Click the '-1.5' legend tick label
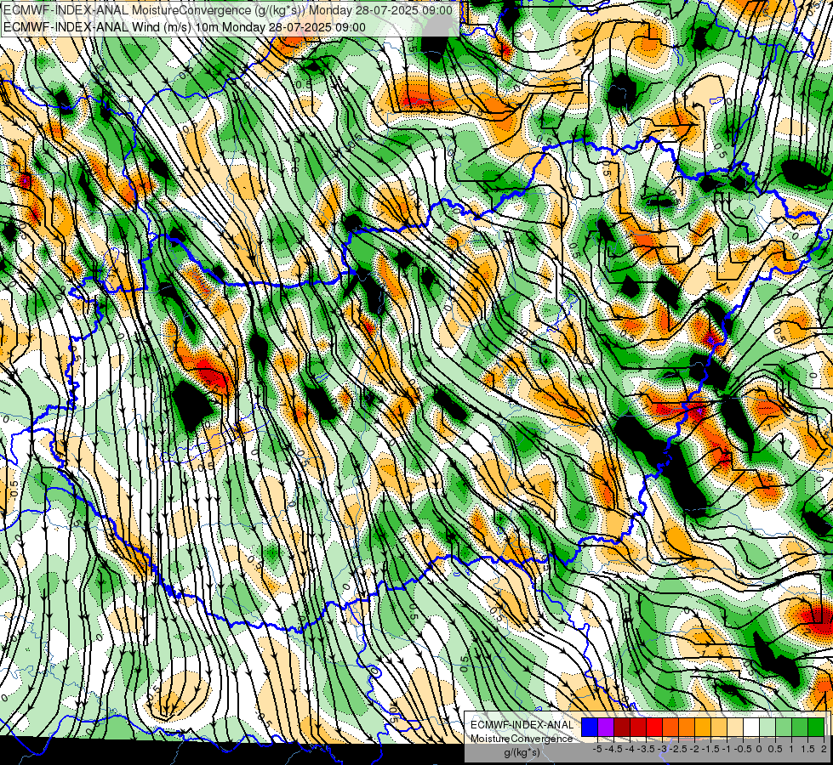 710,749
